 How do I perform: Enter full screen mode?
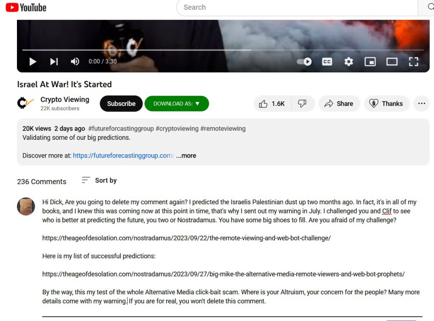[414, 61]
